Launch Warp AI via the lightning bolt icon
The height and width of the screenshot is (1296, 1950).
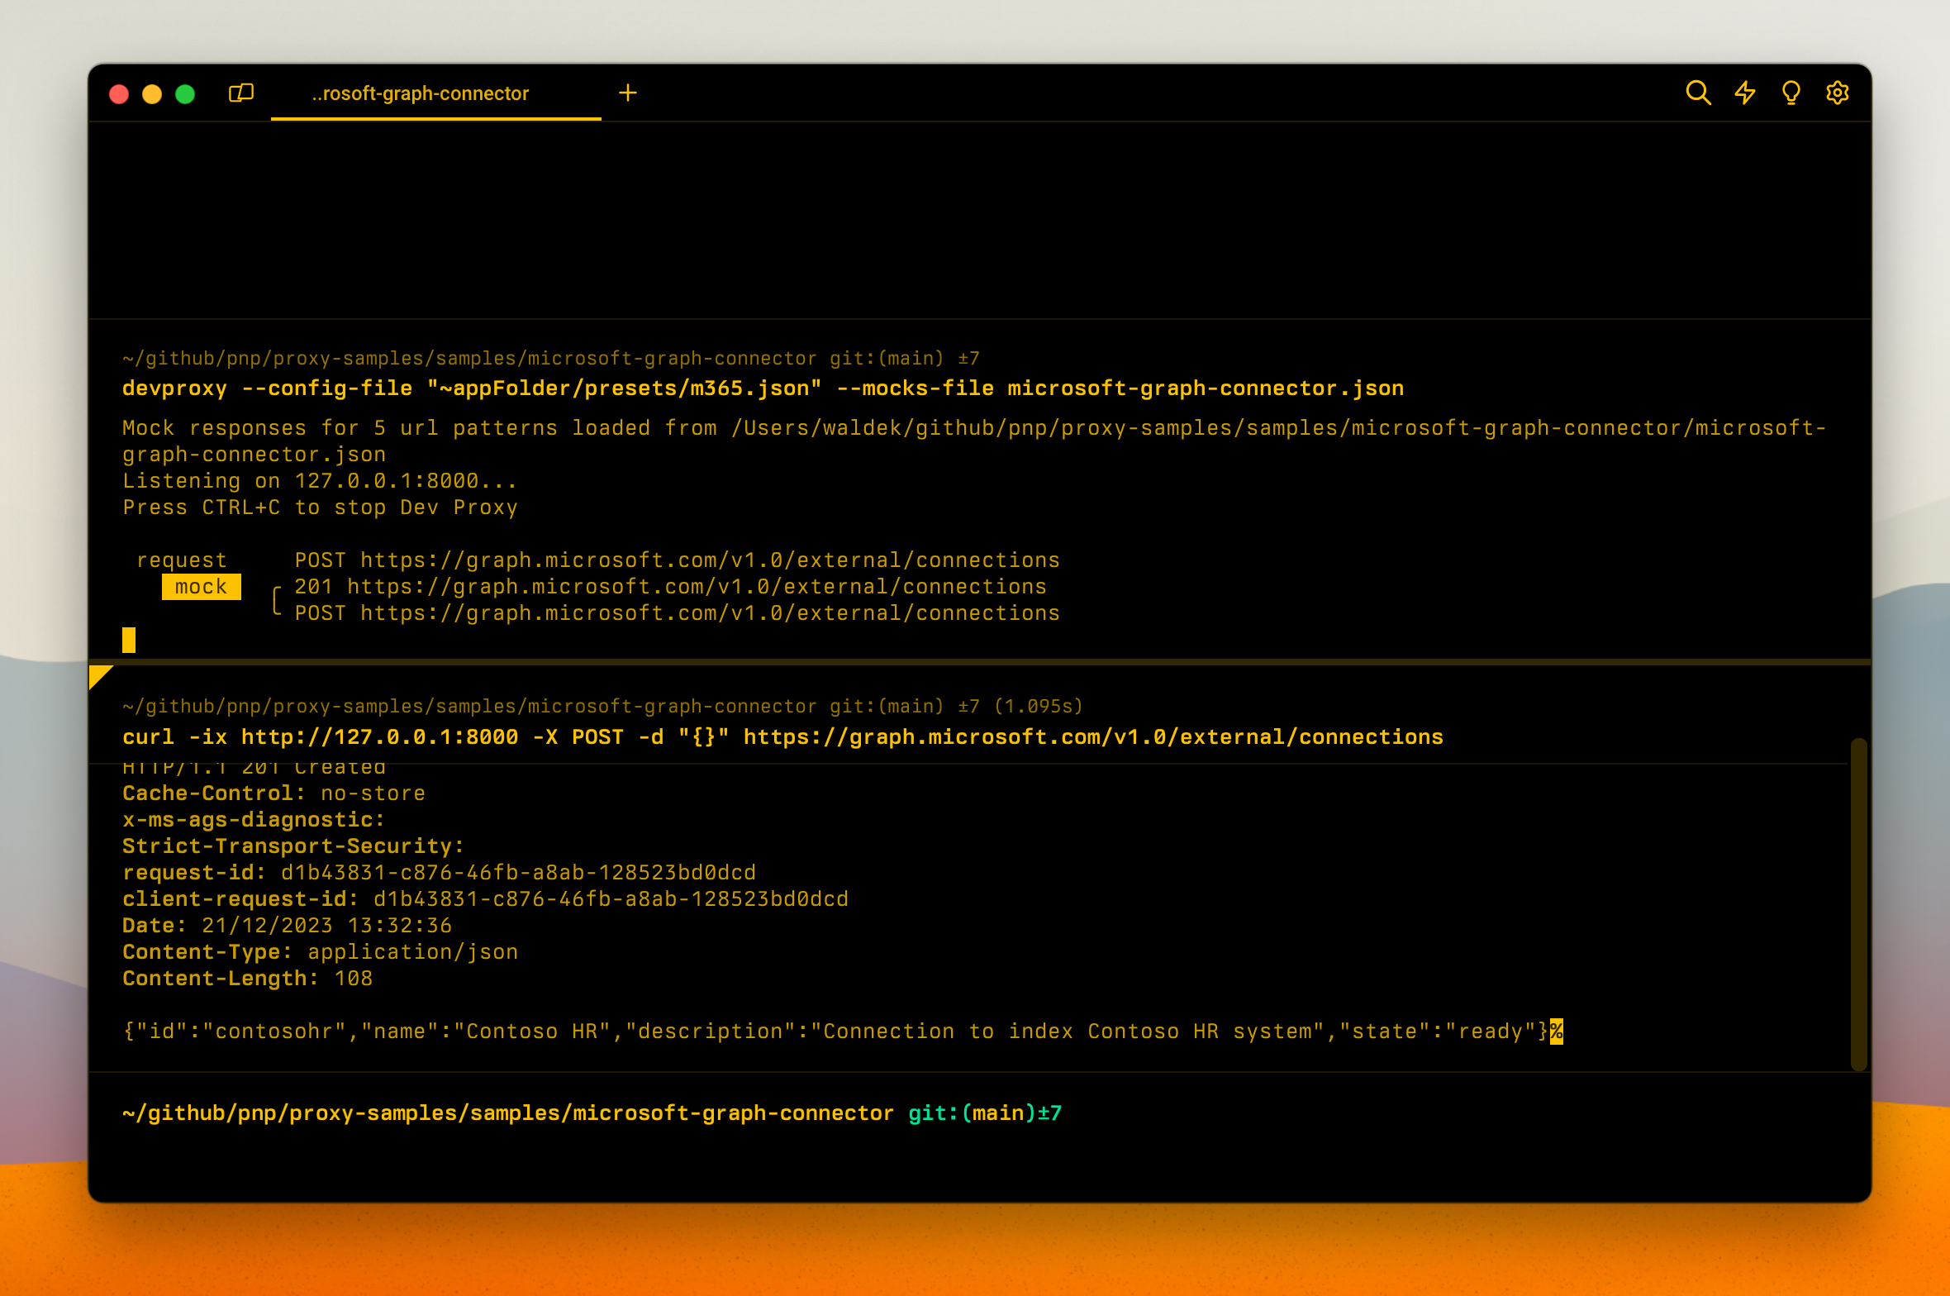[x=1744, y=93]
